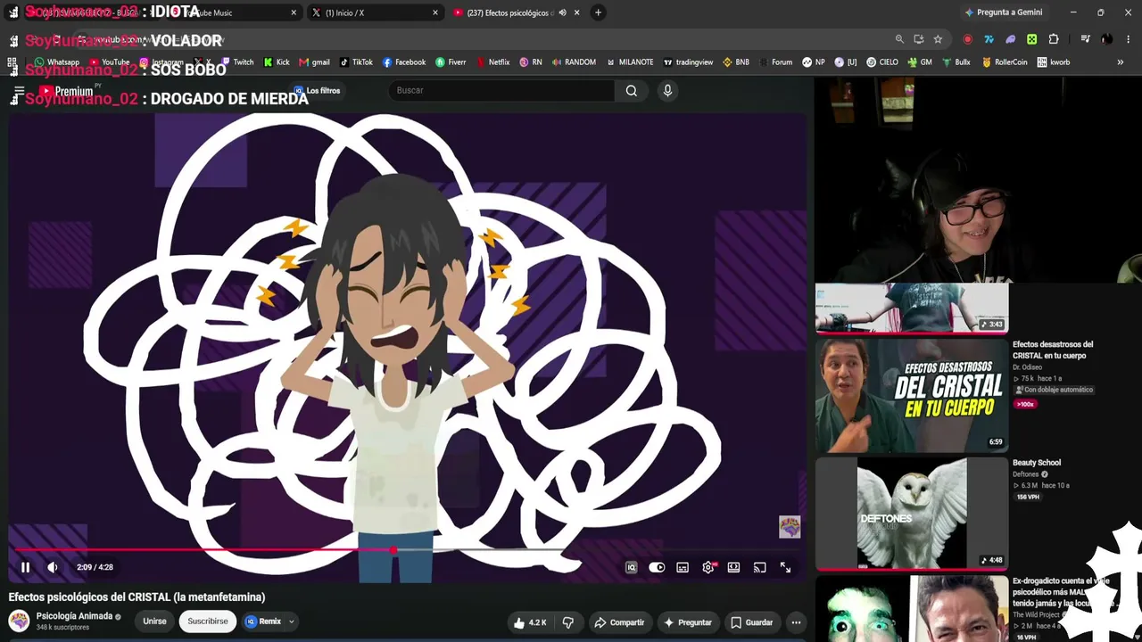Click the Preguntar button

coord(688,622)
